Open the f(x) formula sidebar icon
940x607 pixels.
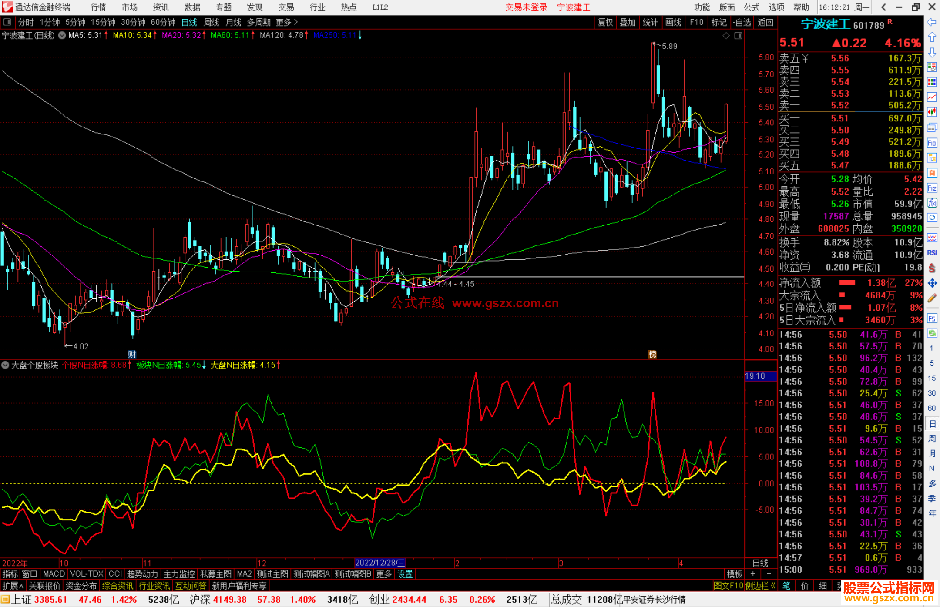[x=932, y=203]
